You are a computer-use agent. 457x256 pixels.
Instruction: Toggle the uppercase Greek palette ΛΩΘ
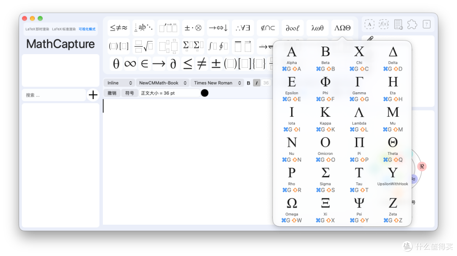[x=342, y=28]
